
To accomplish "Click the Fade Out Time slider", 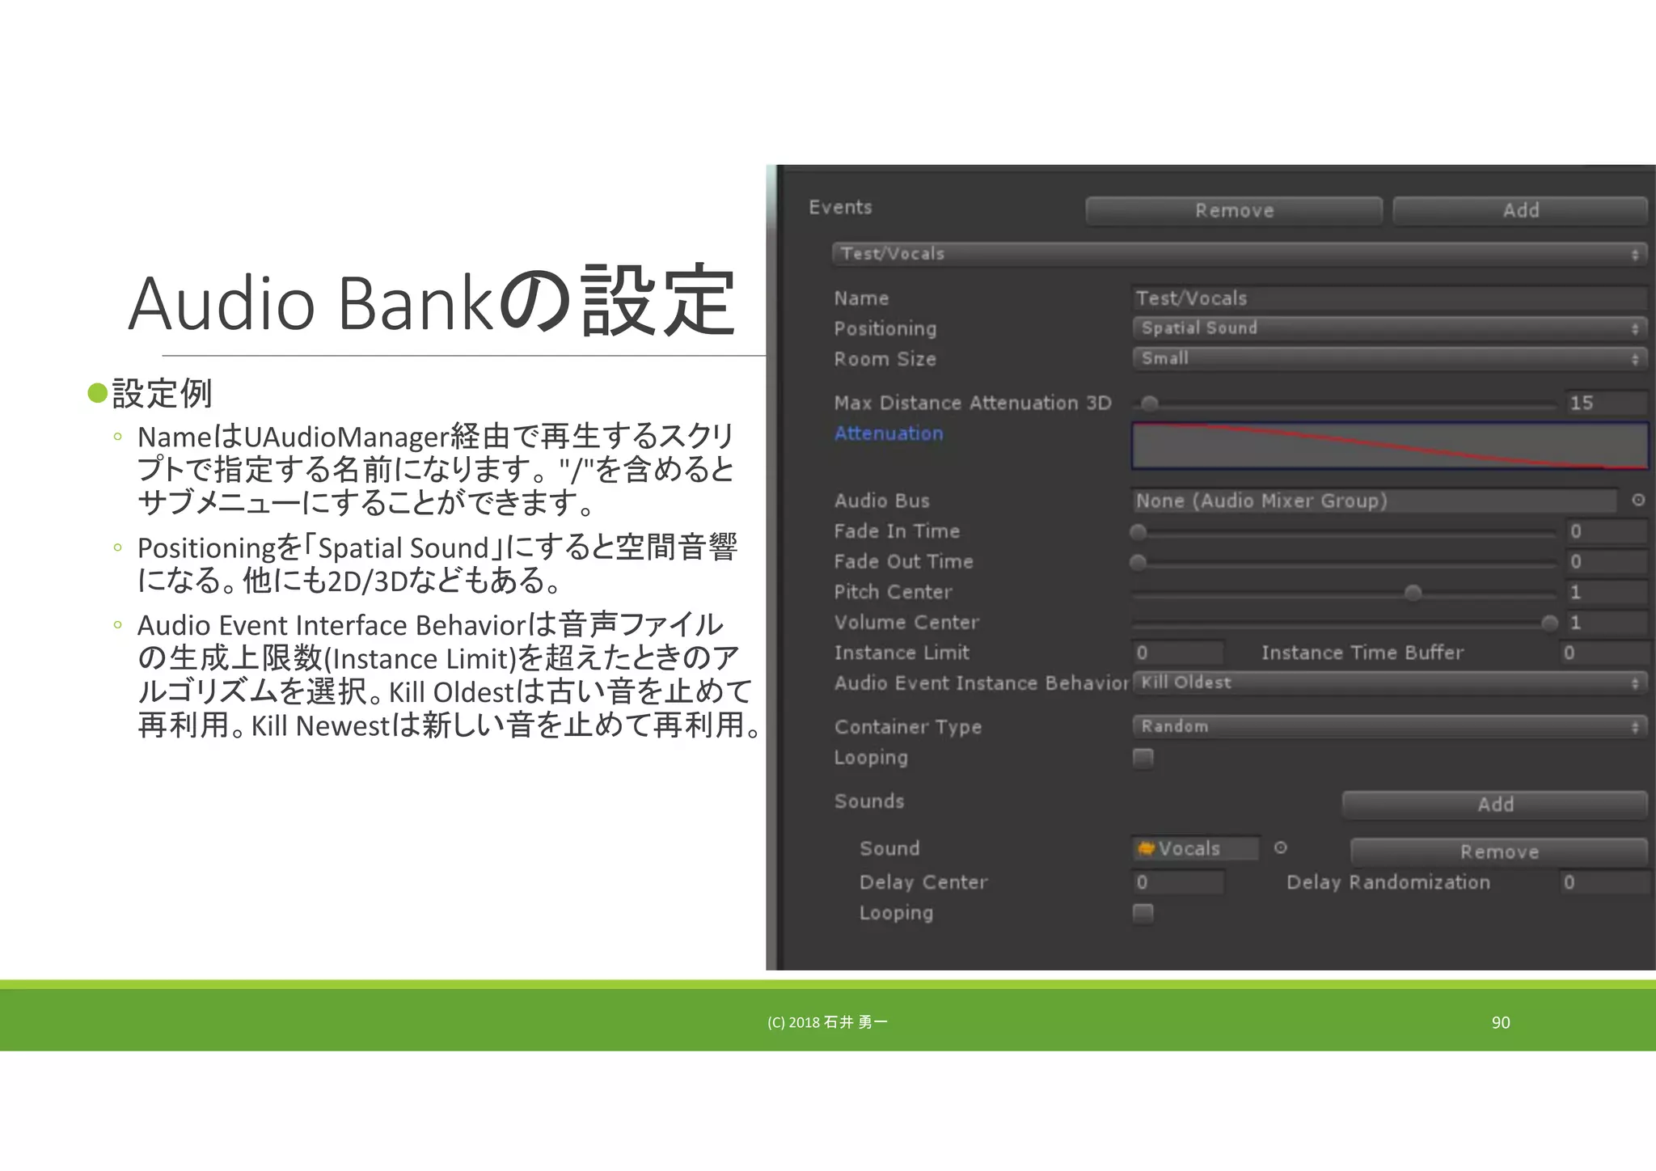I will [x=1344, y=562].
